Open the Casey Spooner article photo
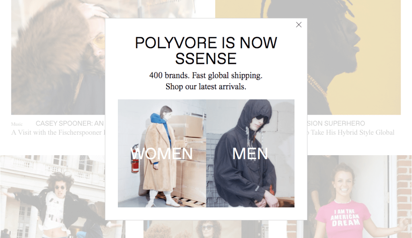The image size is (412, 238). (x=58, y=57)
